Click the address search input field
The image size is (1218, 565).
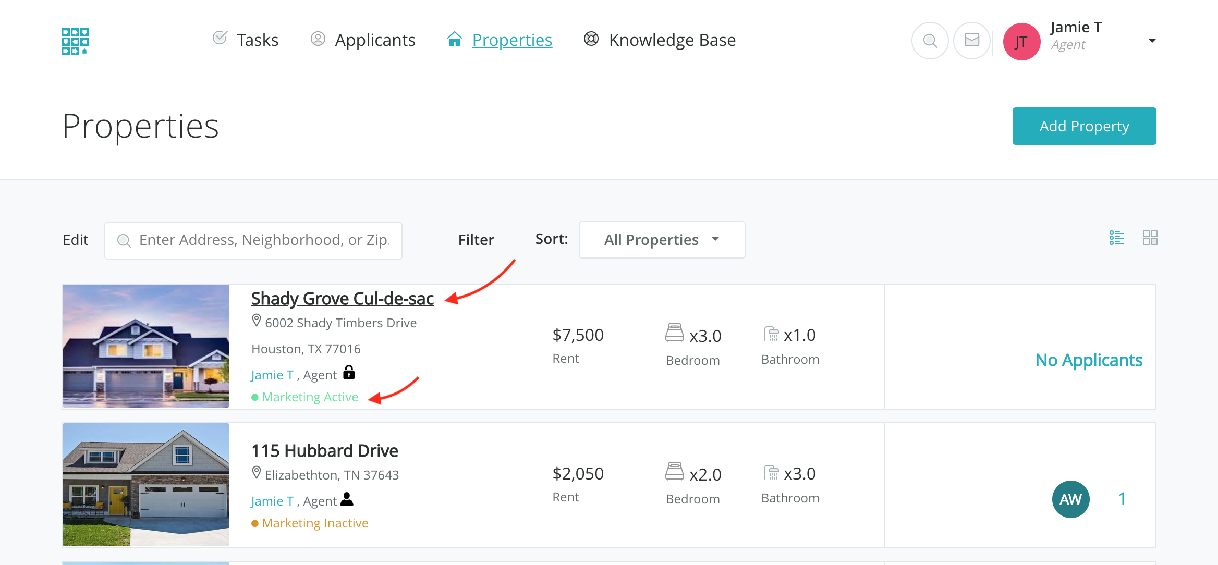263,240
